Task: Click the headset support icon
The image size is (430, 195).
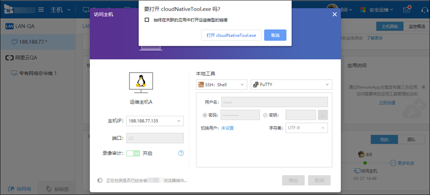Action: coord(425,10)
